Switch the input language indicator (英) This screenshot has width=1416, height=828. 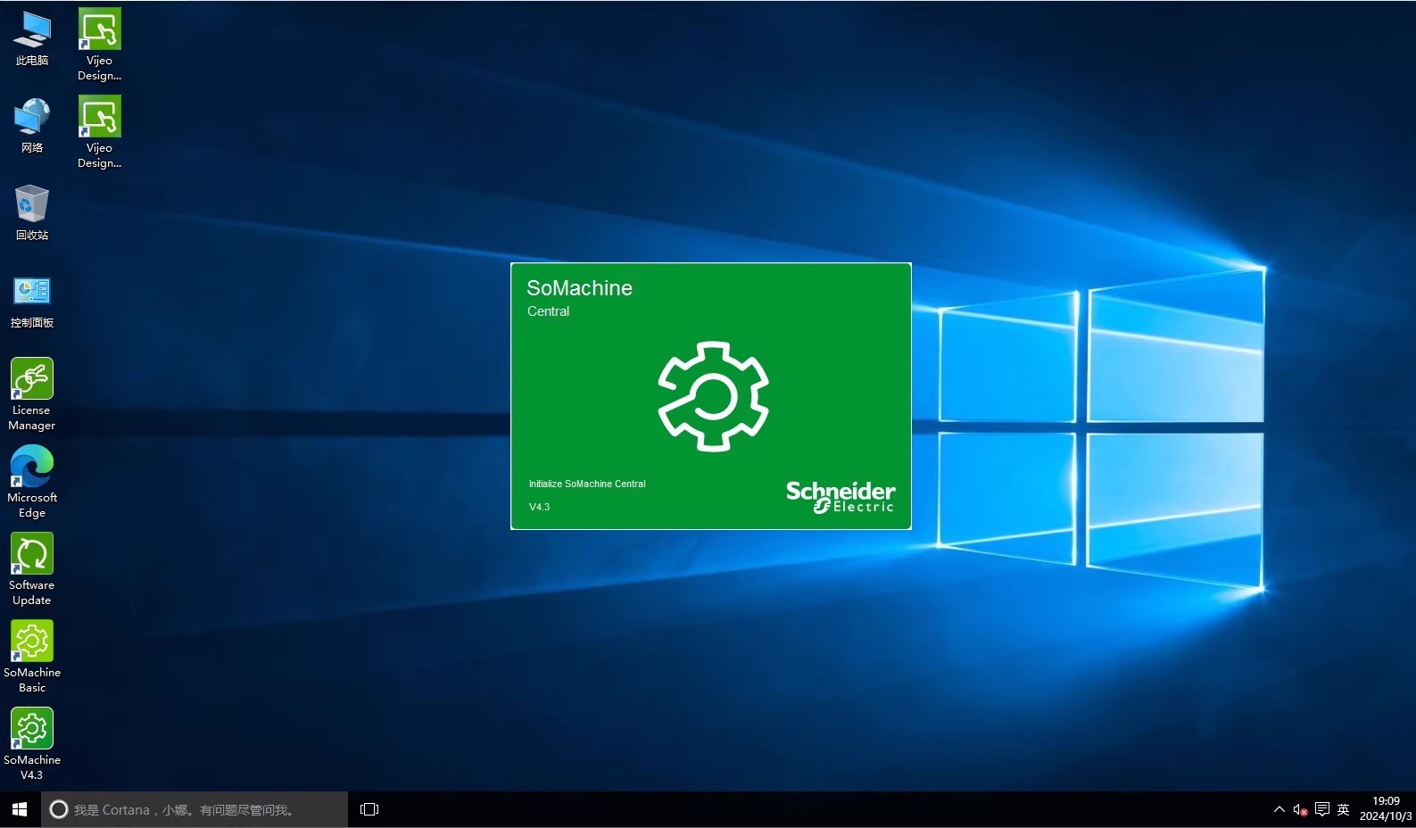[1343, 809]
